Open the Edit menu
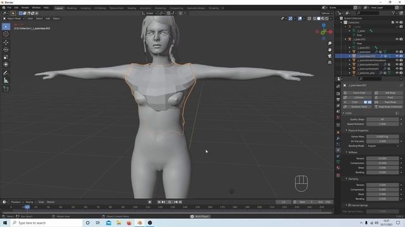 click(x=16, y=8)
